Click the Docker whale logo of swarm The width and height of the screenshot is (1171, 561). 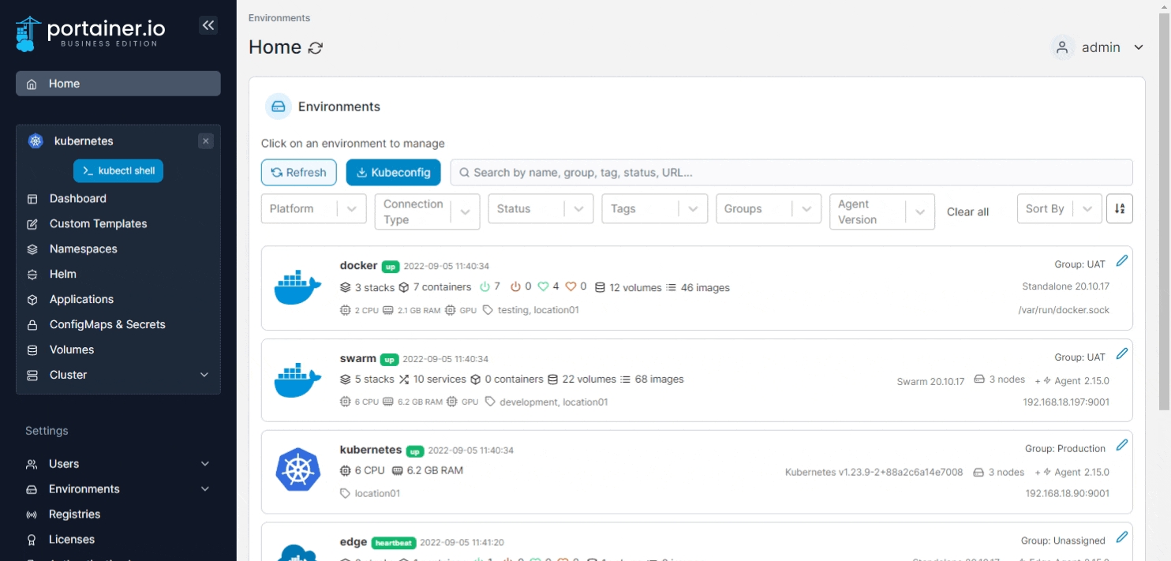[297, 380]
